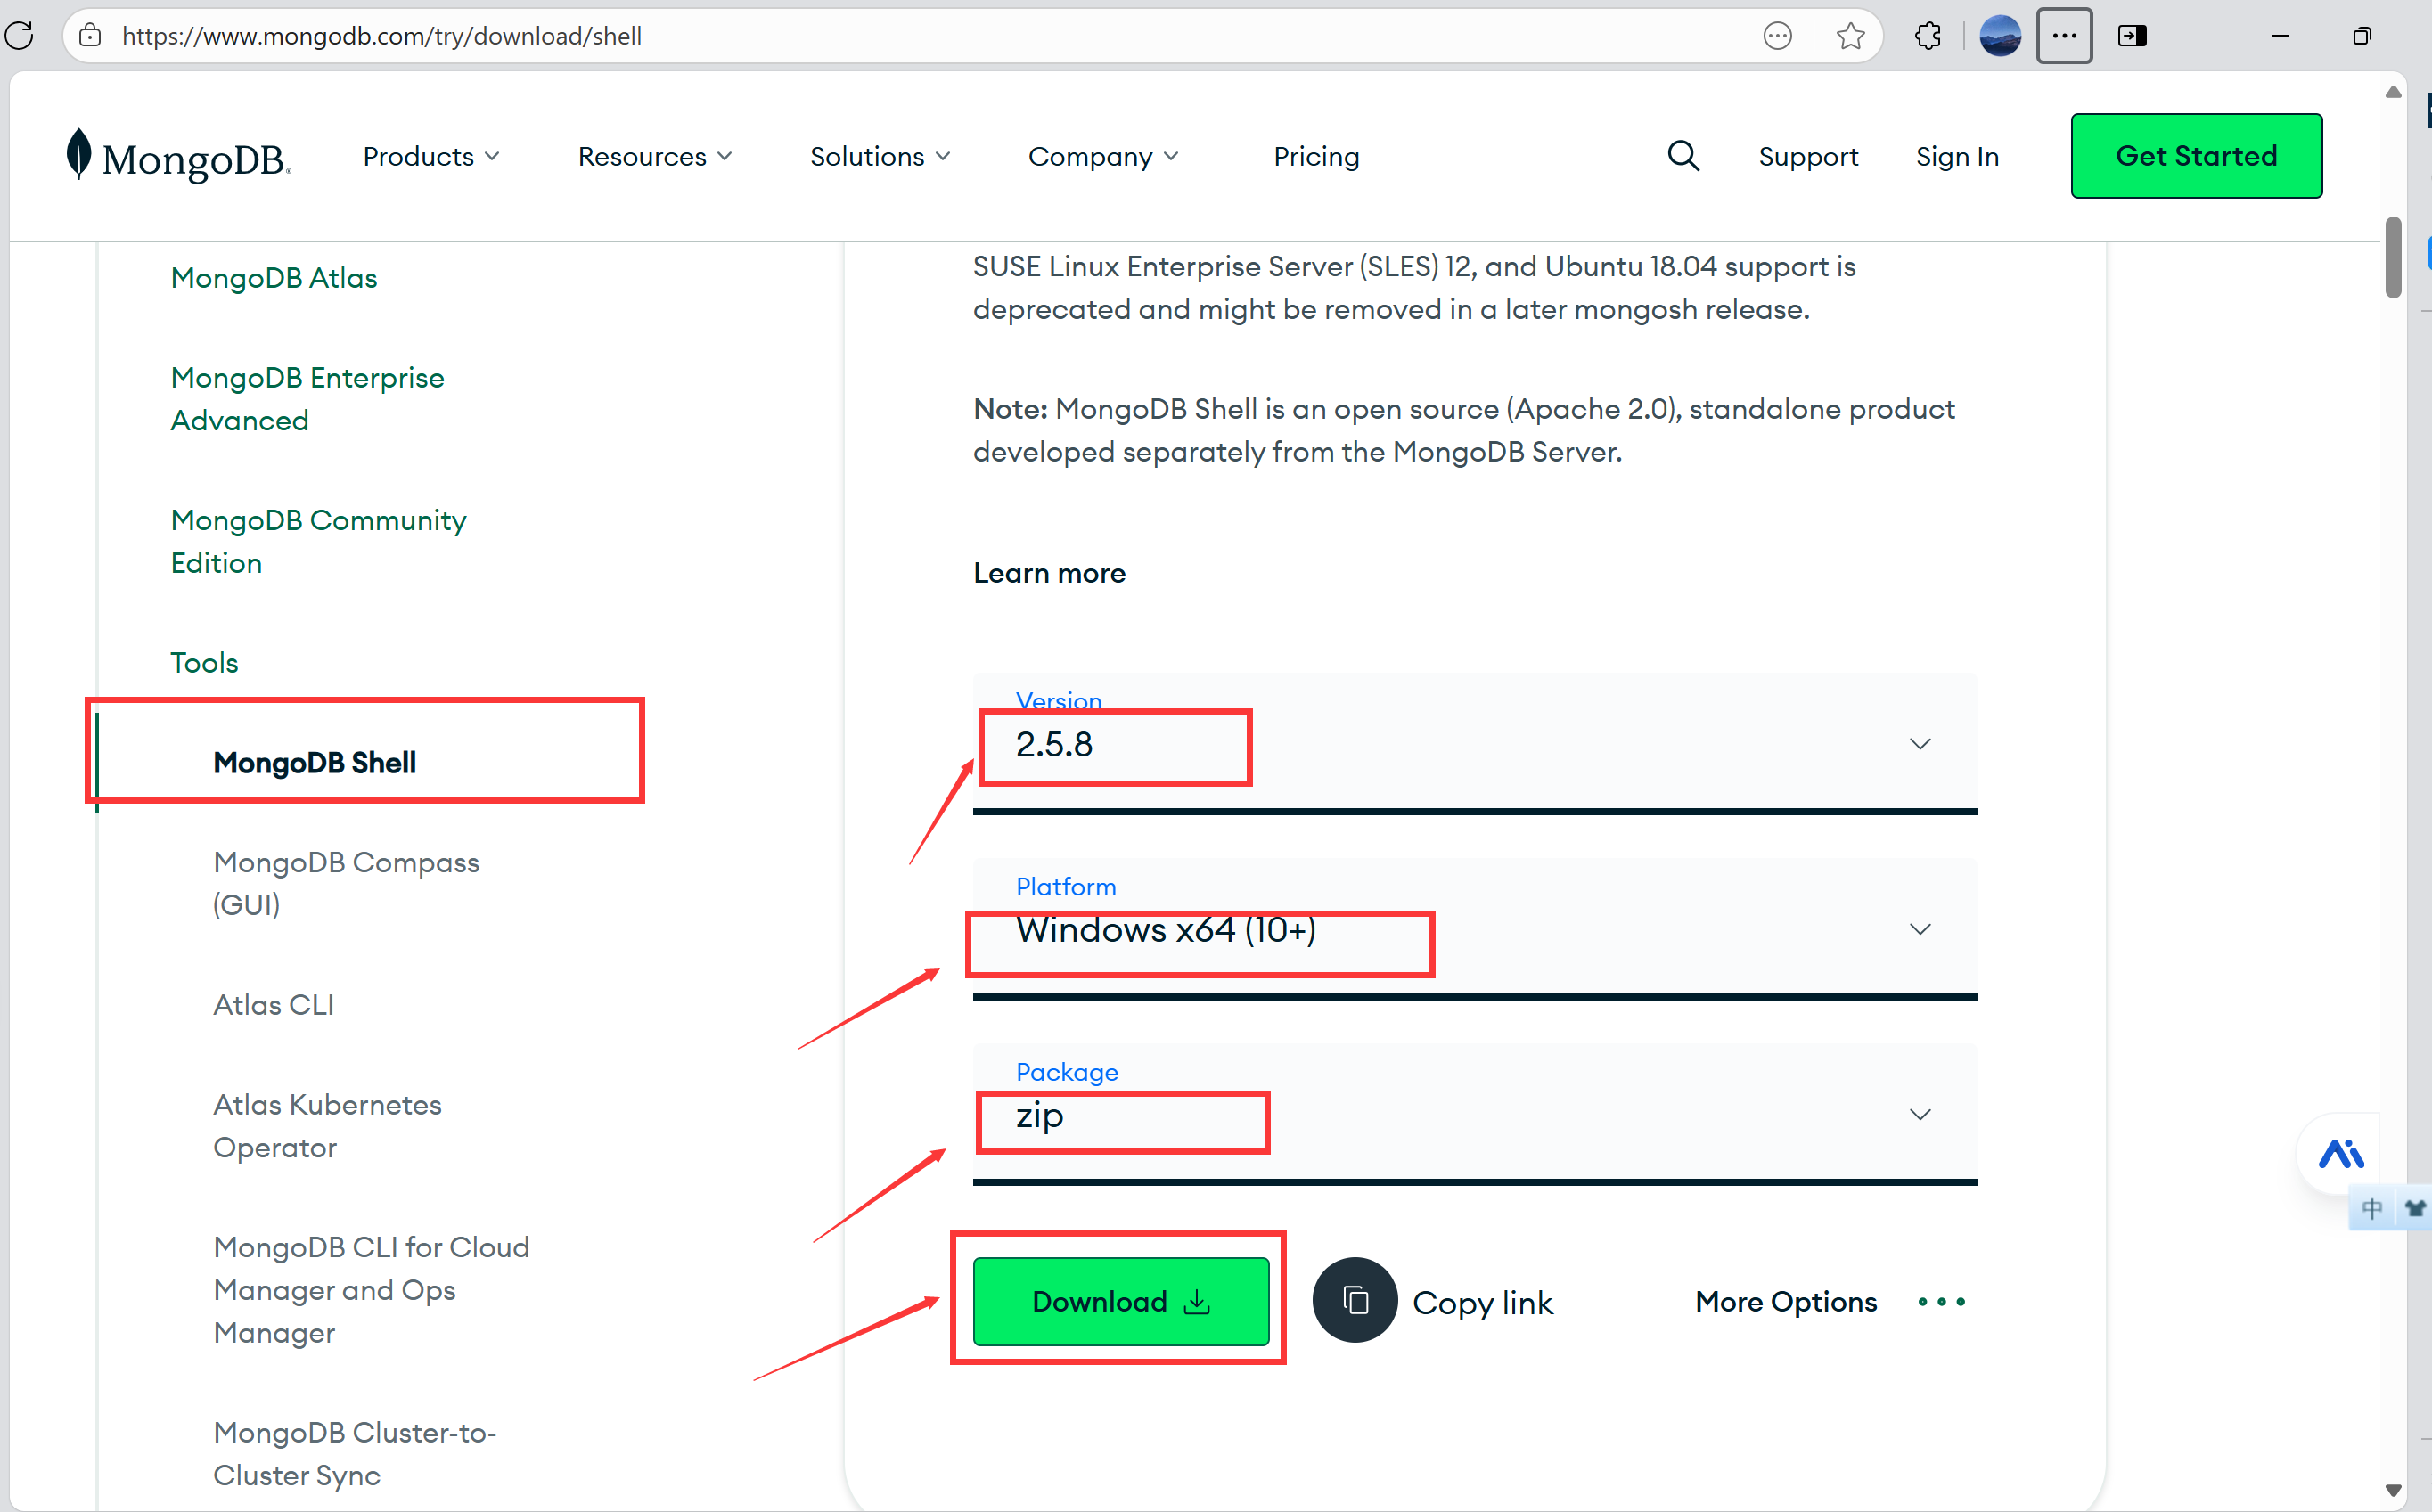This screenshot has height=1512, width=2432.
Task: Open the browser Settings and more ellipsis
Action: (2063, 35)
